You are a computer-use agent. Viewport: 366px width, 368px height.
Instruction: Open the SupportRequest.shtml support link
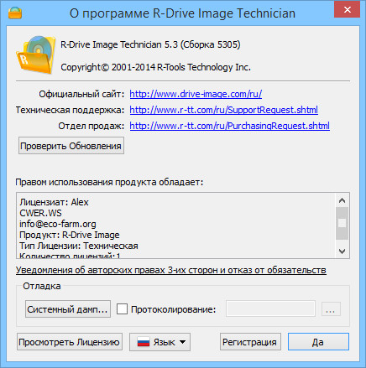pyautogui.click(x=223, y=110)
